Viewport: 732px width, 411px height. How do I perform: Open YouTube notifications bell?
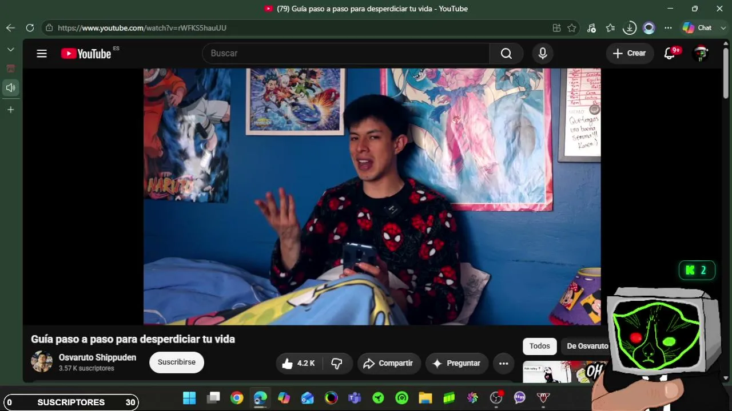(x=670, y=53)
